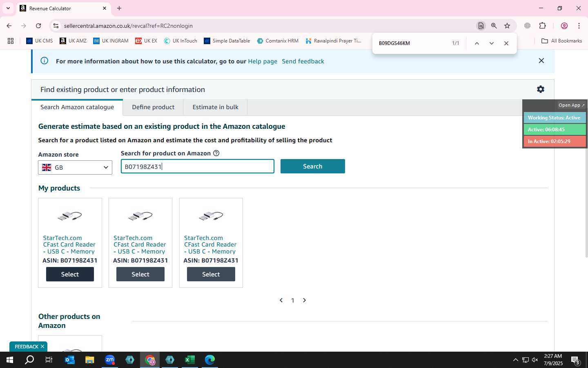This screenshot has height=368, width=588.
Task: Open the Windows Start menu
Action: point(10,360)
